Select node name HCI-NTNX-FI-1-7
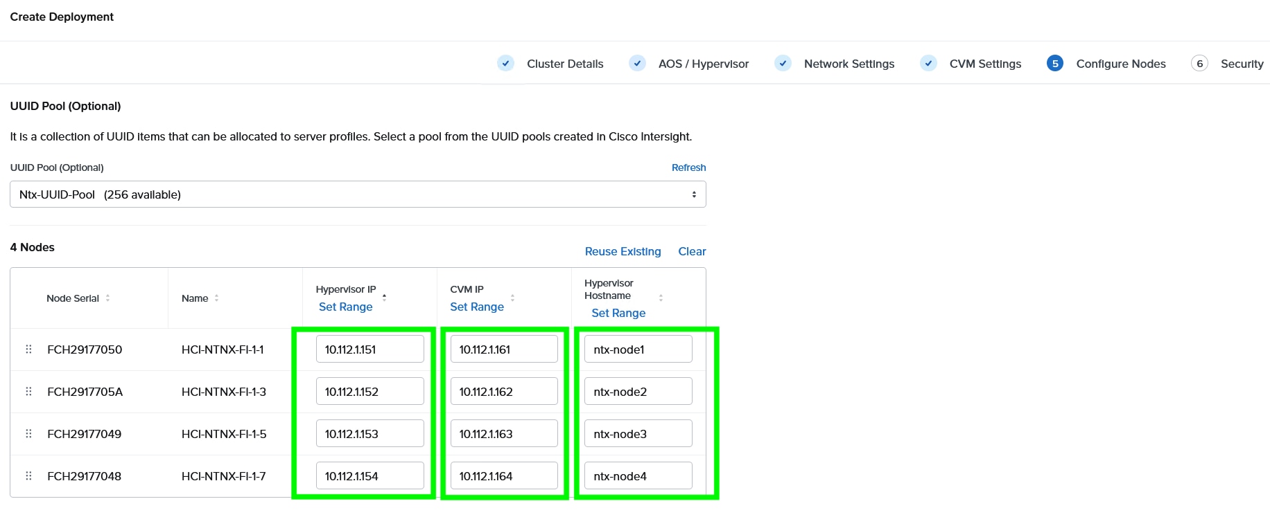The height and width of the screenshot is (517, 1270). click(224, 476)
